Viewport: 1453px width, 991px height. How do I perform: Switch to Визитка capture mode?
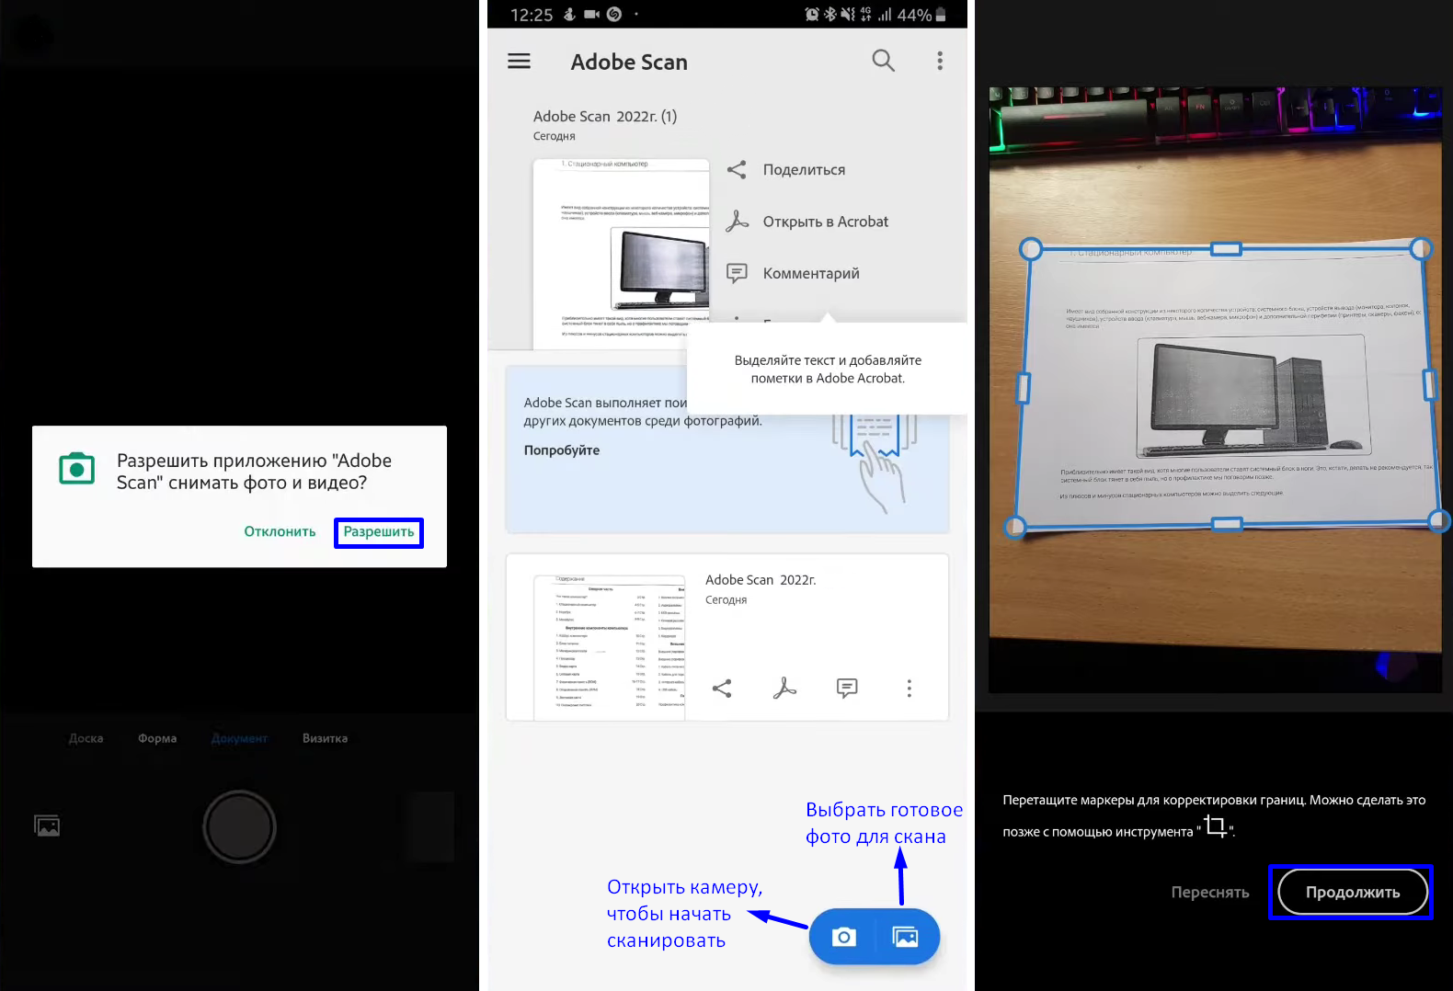(x=325, y=738)
